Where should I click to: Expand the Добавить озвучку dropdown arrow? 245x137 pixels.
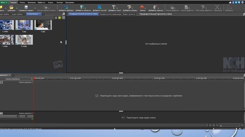pos(158,8)
